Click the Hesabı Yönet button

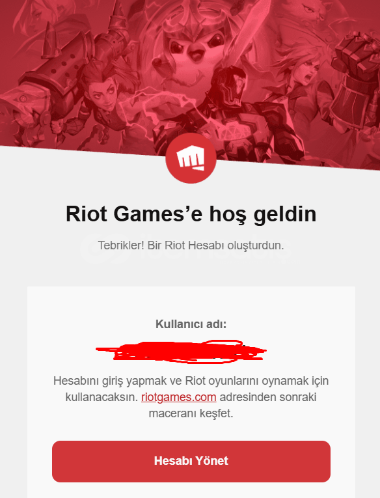(x=191, y=461)
